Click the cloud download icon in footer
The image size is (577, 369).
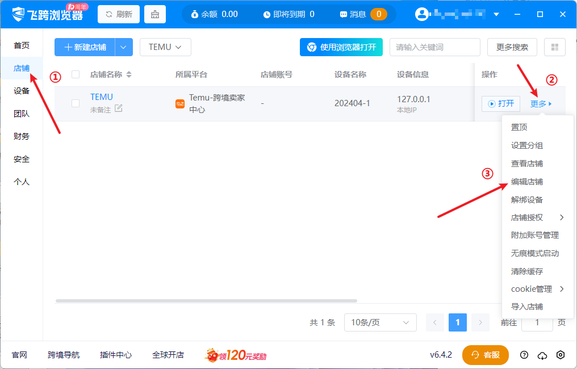pos(542,355)
